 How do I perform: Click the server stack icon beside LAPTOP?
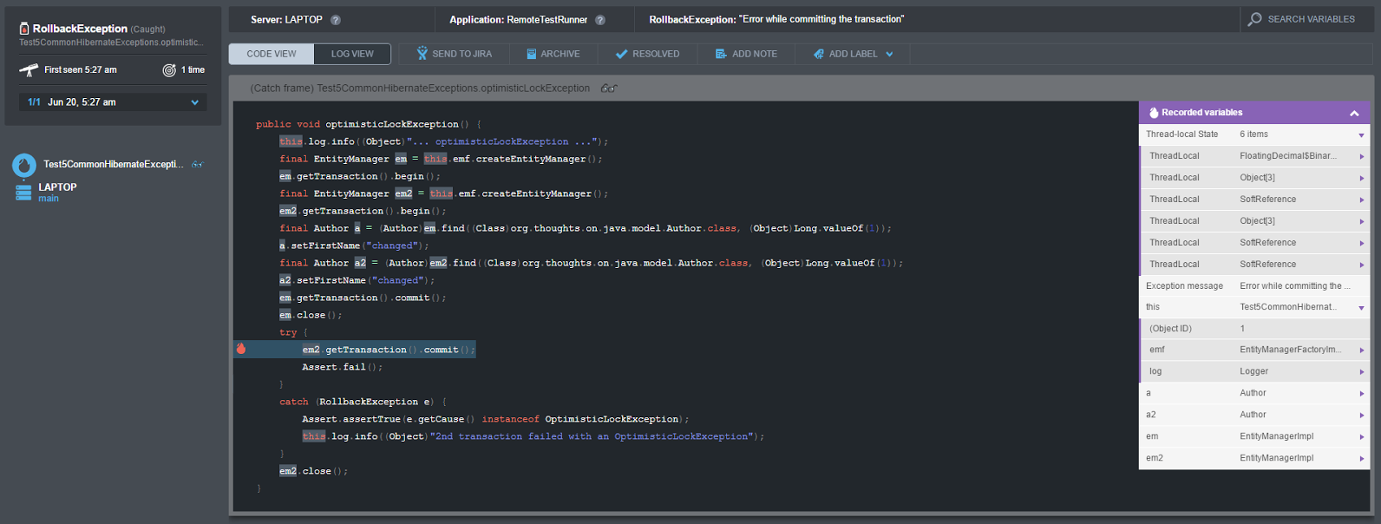point(23,193)
